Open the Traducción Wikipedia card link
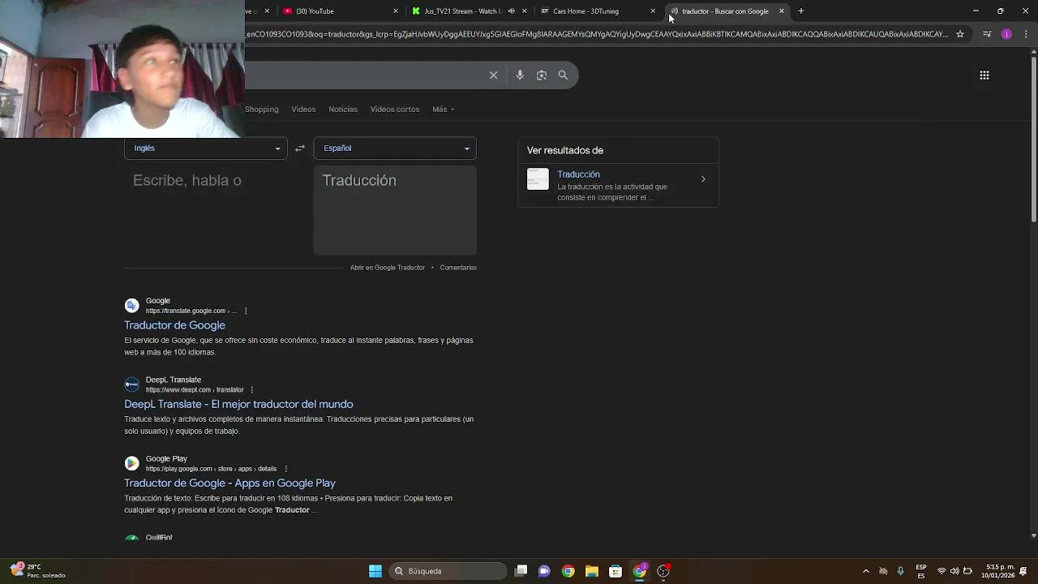Screen dimensions: 1038x584 point(578,174)
